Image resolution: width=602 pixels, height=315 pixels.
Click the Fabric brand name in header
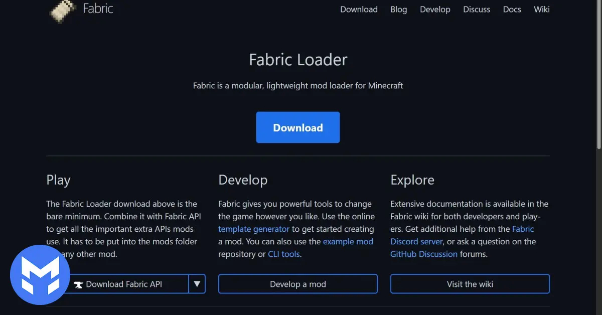click(x=98, y=9)
